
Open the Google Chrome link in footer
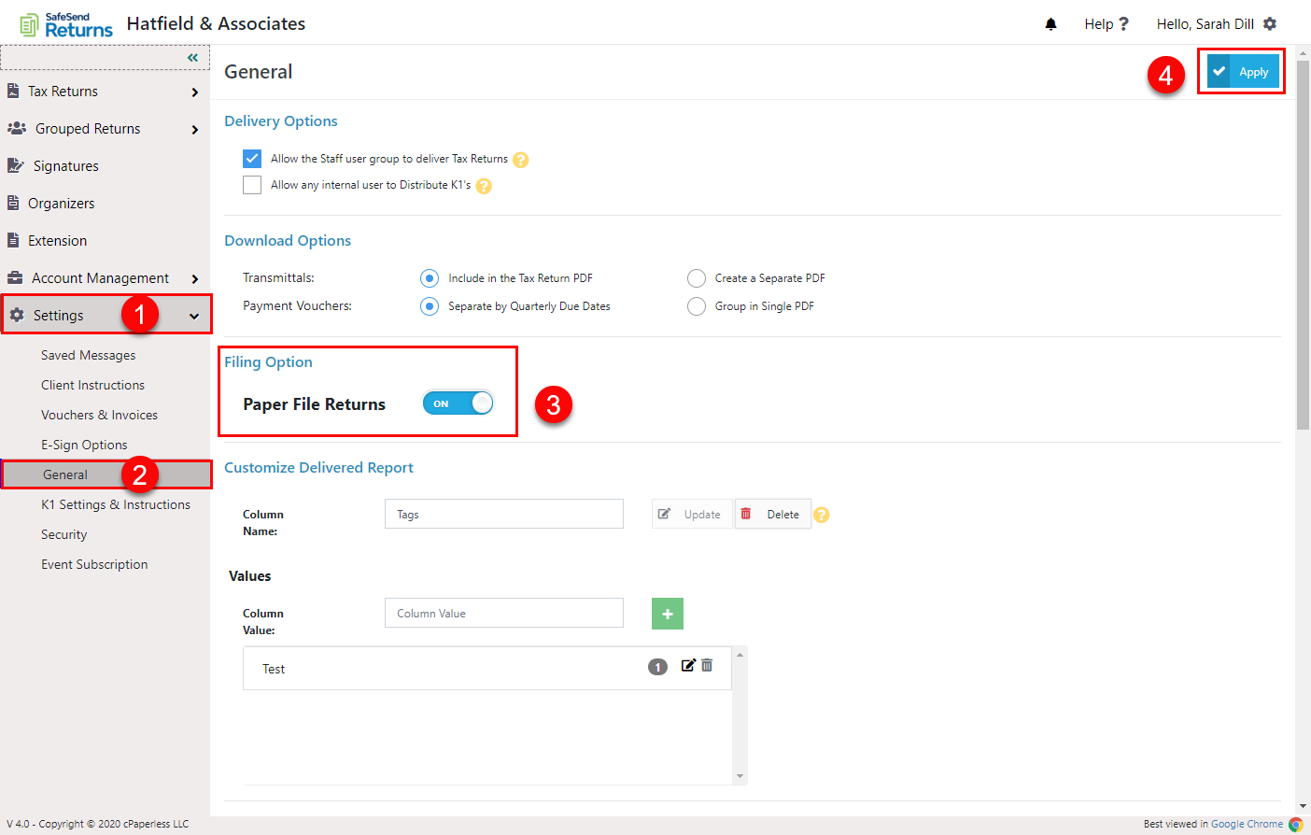1247,823
